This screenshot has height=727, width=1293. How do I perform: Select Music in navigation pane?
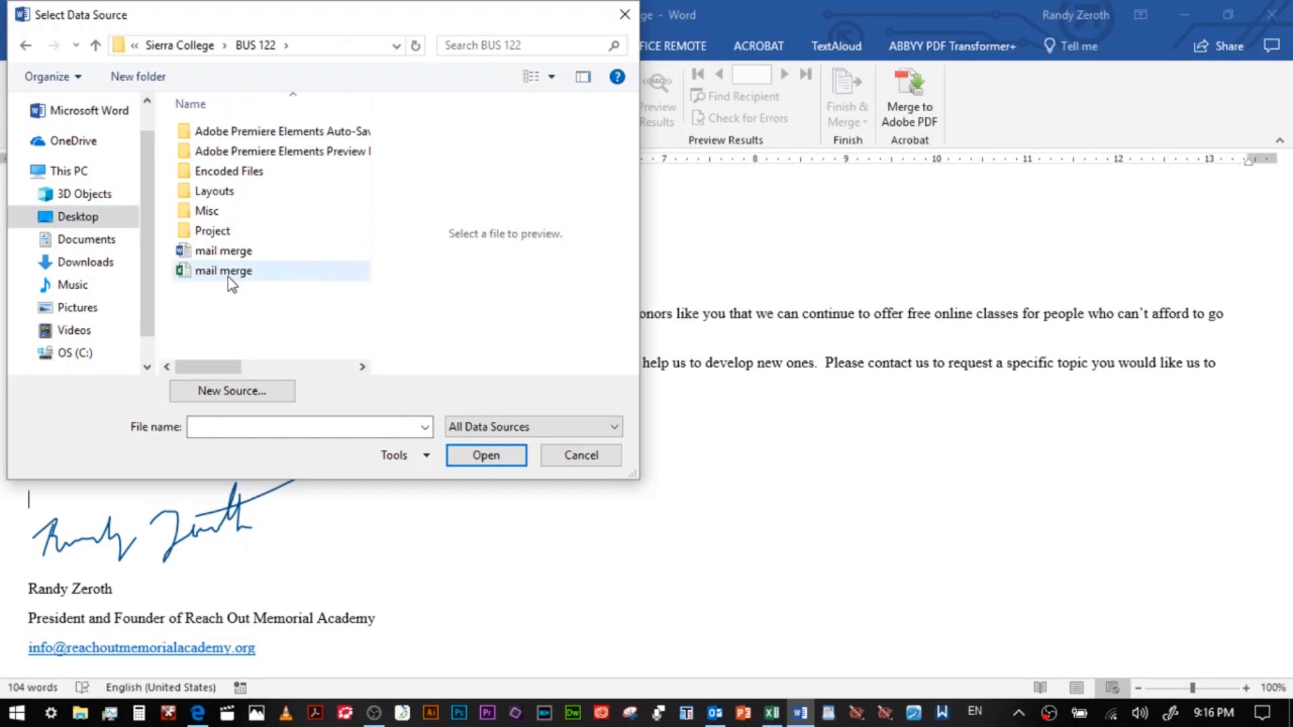click(x=64, y=285)
